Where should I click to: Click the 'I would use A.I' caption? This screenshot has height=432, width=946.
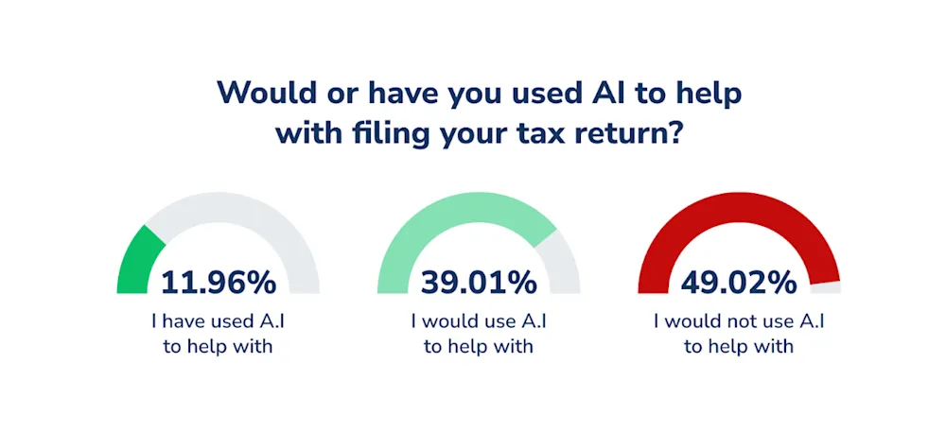[x=479, y=321]
